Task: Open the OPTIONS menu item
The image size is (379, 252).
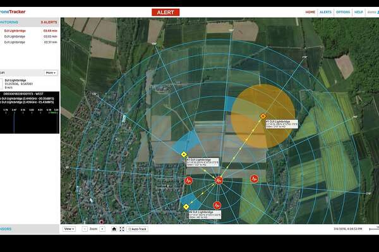Action: click(x=343, y=12)
